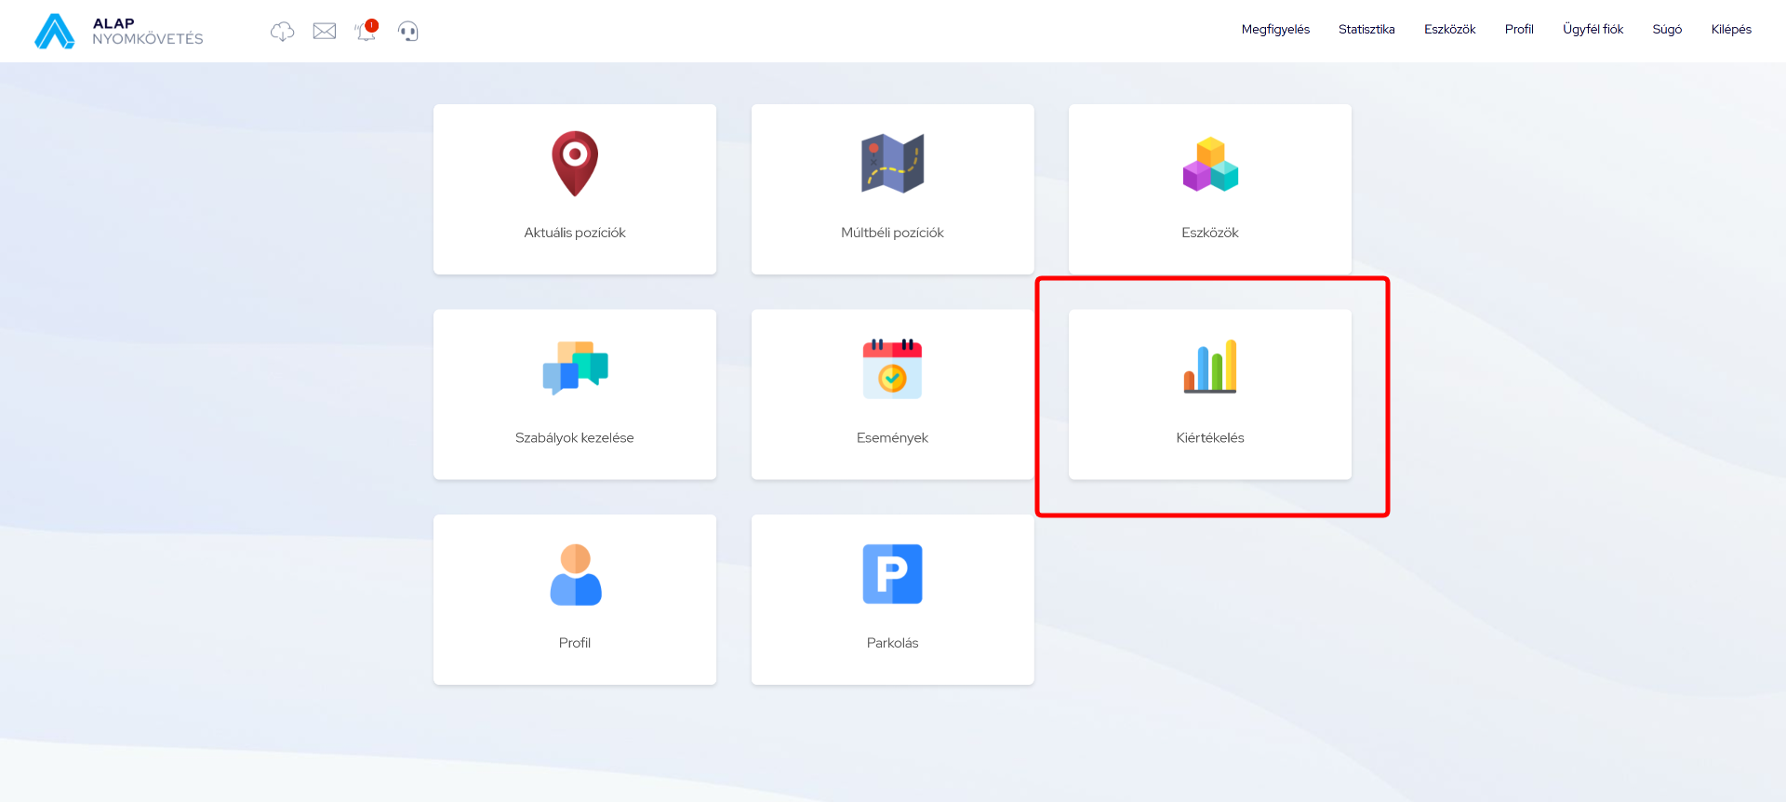Open Profil in the top navigation bar
The width and height of the screenshot is (1786, 802).
(1519, 30)
